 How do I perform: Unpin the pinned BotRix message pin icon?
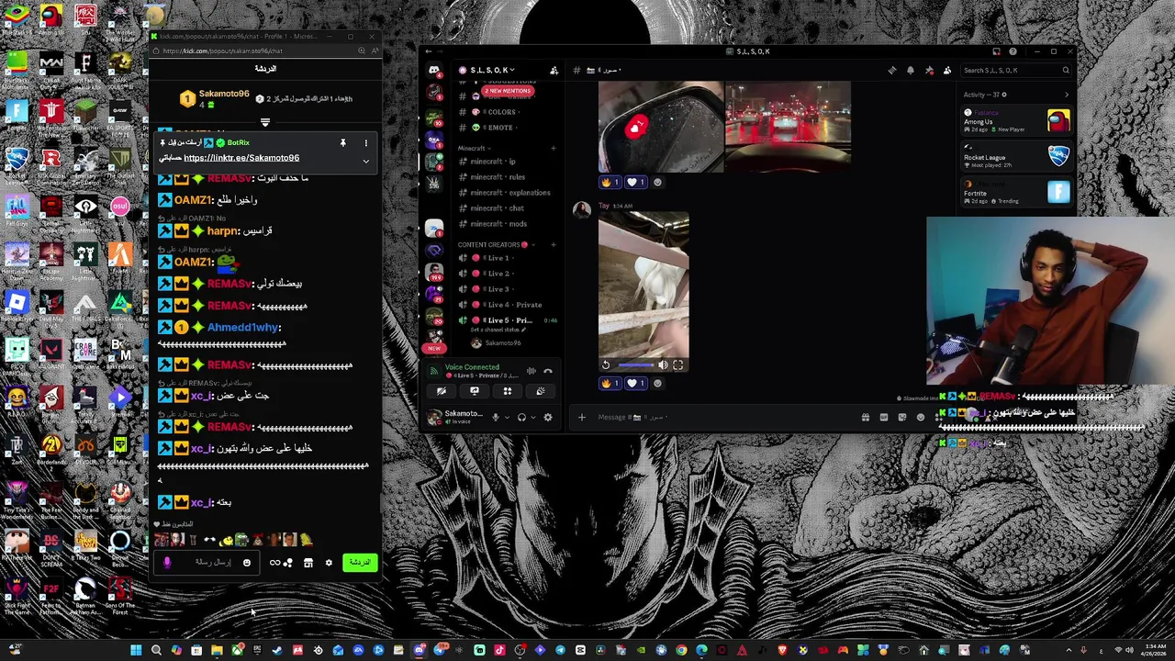342,143
